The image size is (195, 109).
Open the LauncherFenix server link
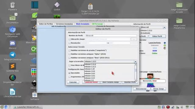[x=154, y=43]
